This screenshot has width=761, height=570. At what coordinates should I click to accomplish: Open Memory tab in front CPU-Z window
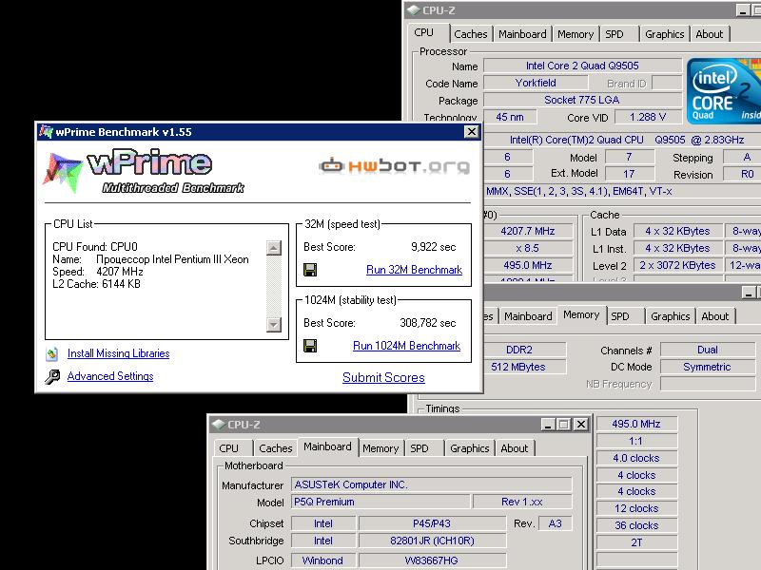pyautogui.click(x=380, y=448)
